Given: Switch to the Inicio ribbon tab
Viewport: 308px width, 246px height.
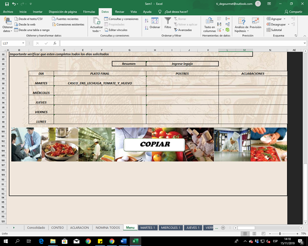Looking at the screenshot, I should click(x=23, y=12).
